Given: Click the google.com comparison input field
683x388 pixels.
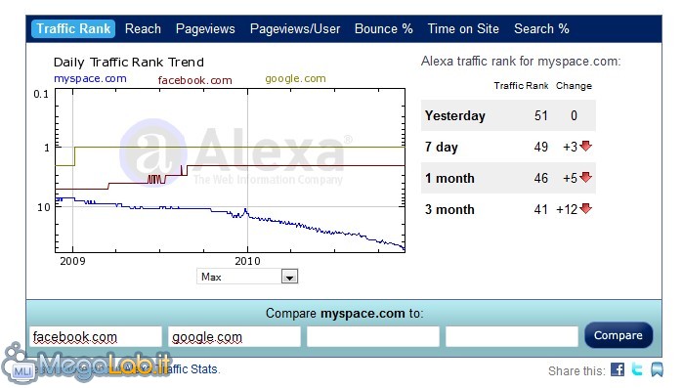Looking at the screenshot, I should (x=235, y=336).
